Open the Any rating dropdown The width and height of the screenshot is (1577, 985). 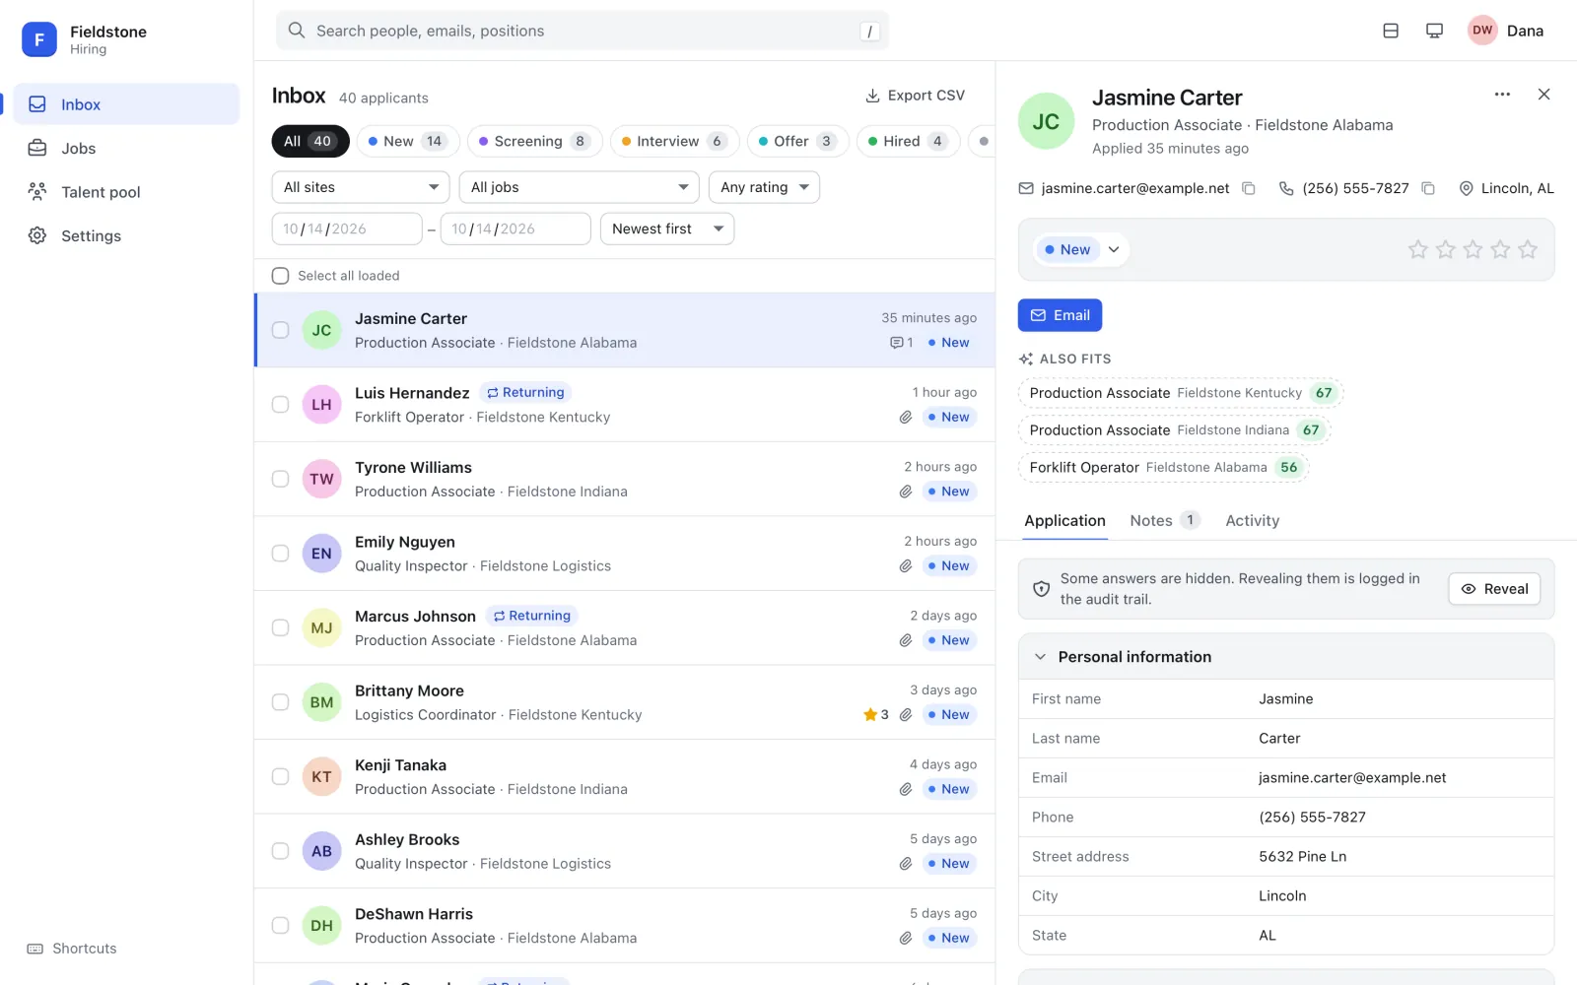point(764,187)
